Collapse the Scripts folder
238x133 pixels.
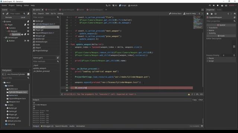pyautogui.click(x=4, y=105)
